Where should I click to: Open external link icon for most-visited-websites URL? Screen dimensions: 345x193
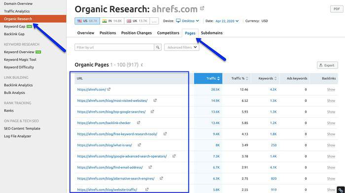(155, 100)
